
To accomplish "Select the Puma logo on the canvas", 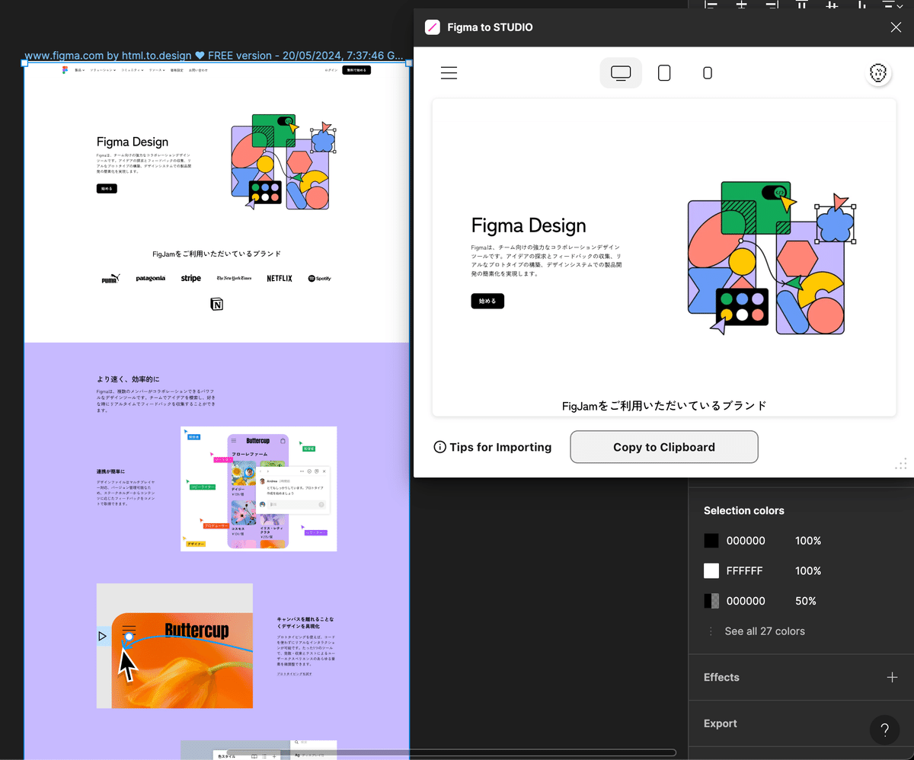I will point(111,279).
